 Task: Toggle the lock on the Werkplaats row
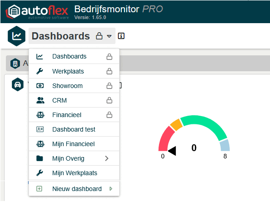coord(109,71)
